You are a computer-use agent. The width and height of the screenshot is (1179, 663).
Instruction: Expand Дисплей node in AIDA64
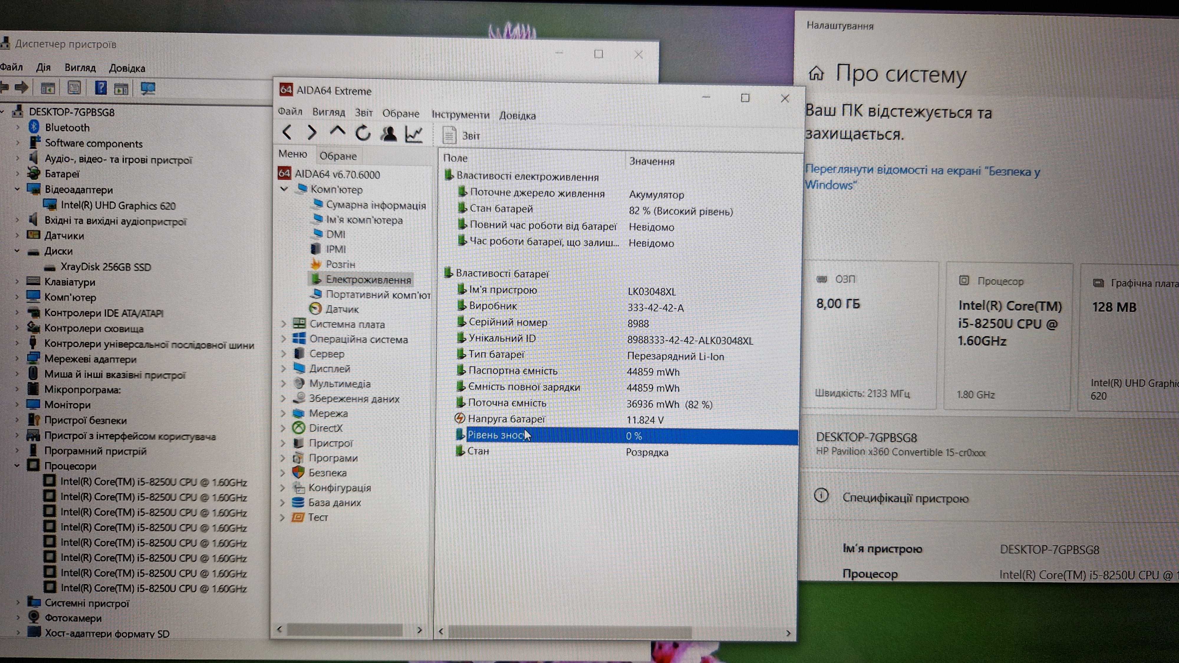pyautogui.click(x=283, y=369)
